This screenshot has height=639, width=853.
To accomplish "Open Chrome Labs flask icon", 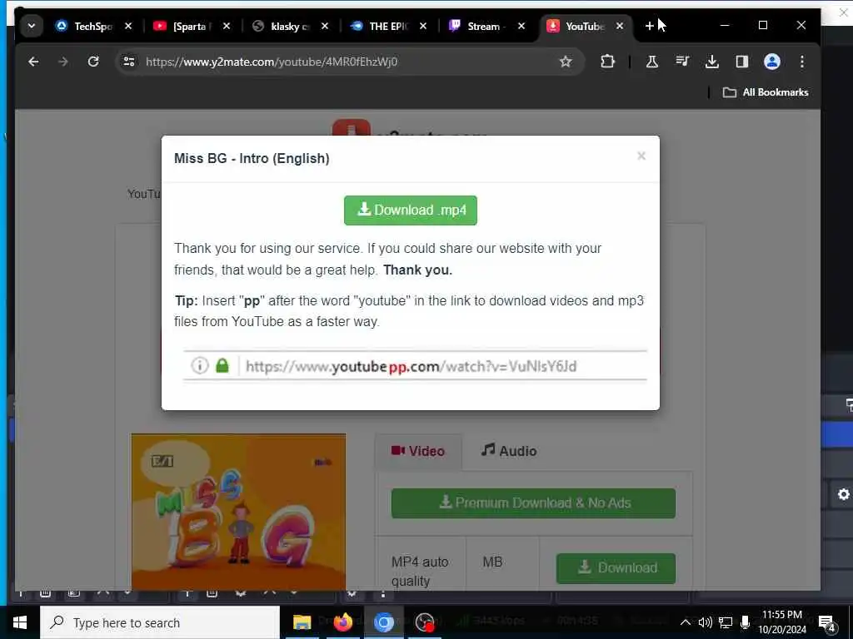I will click(651, 62).
